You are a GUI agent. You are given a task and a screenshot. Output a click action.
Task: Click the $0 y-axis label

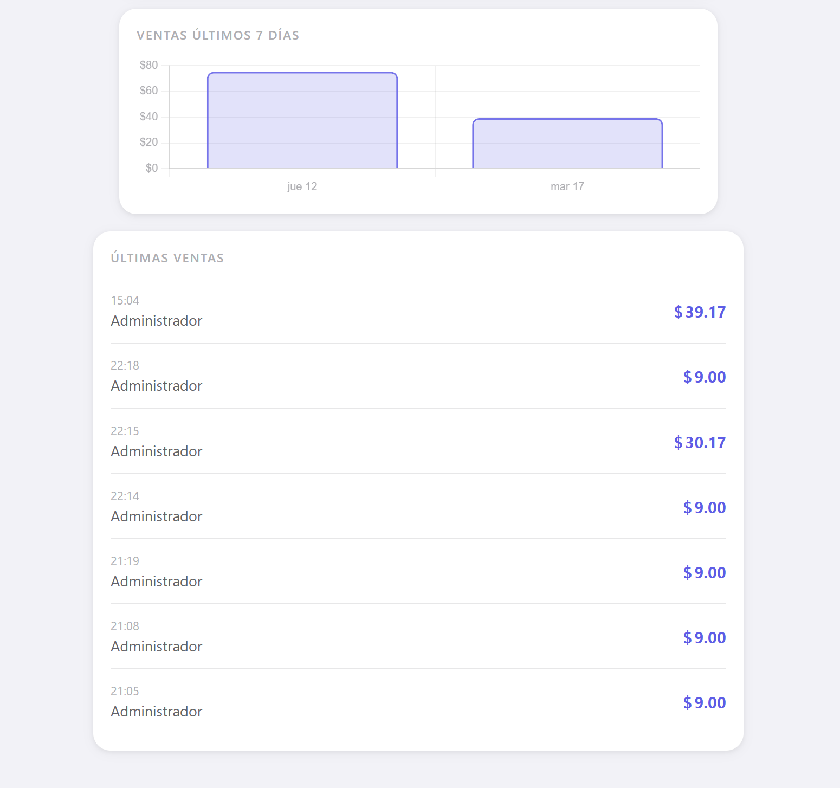tap(151, 168)
